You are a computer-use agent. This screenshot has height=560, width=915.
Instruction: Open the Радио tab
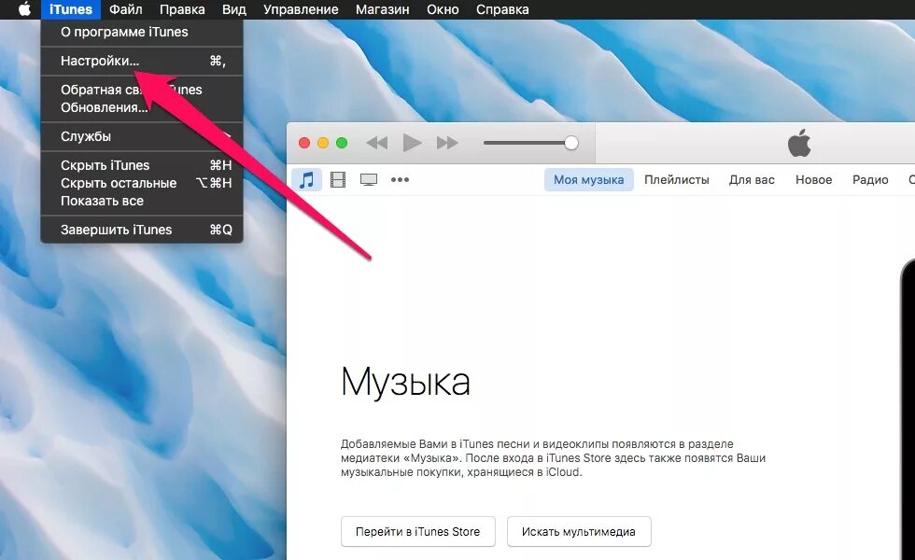pyautogui.click(x=870, y=179)
